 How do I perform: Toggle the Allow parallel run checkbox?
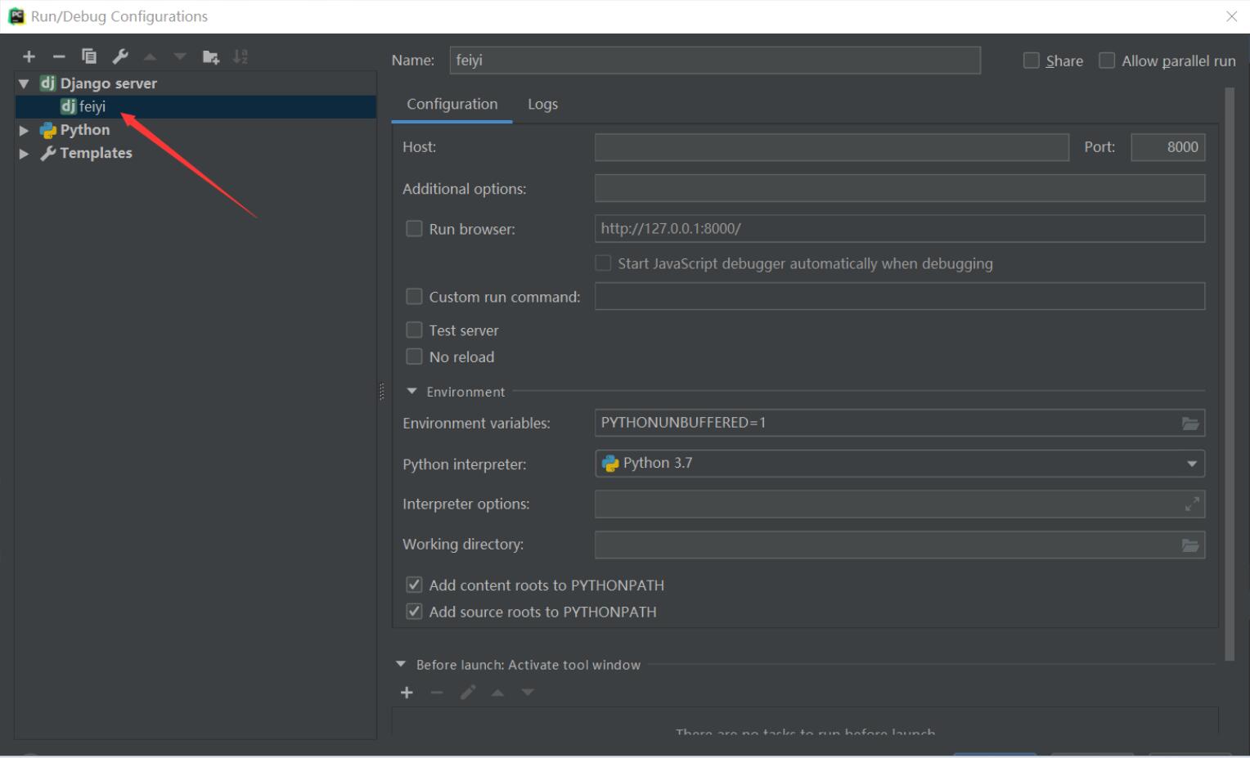point(1107,61)
